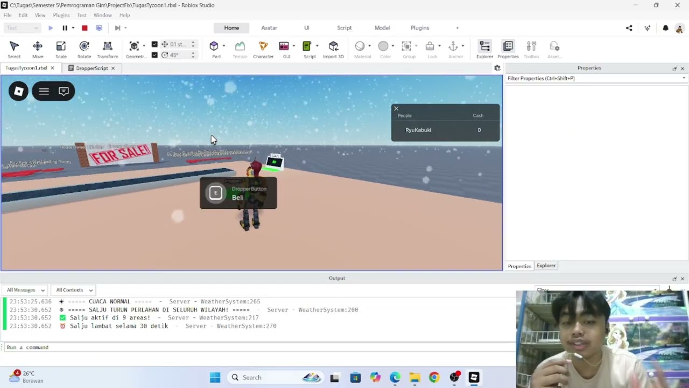Pause the running playtest

tap(65, 28)
